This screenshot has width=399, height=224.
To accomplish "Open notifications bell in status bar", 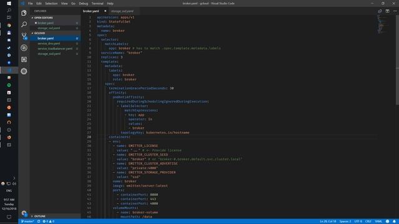I will [x=394, y=222].
